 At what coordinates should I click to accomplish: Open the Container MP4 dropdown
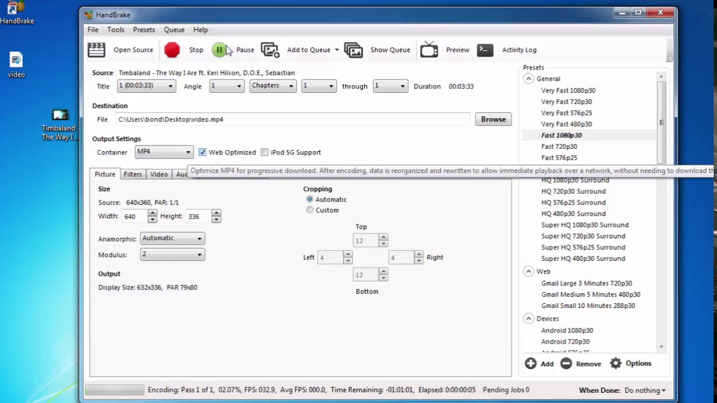[164, 152]
